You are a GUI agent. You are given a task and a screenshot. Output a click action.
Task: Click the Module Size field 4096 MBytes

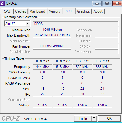[x=52, y=30]
